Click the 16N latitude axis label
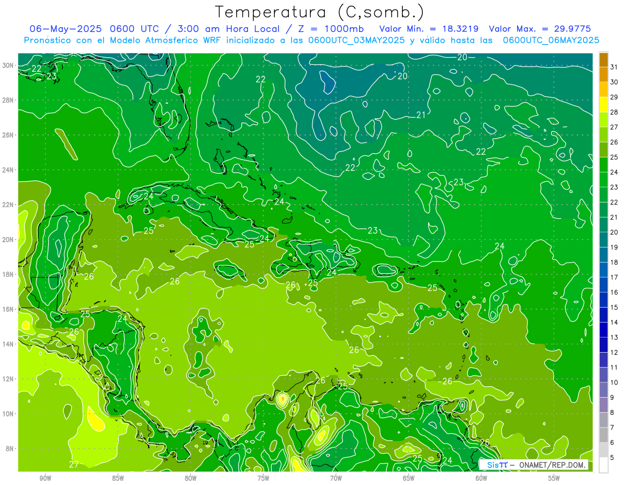Viewport: 628px width, 485px height. coord(8,309)
